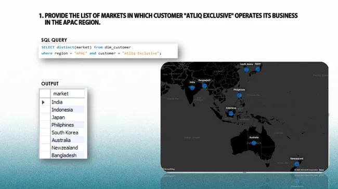
Task: Click the Newzealand map label
Action: 297,158
